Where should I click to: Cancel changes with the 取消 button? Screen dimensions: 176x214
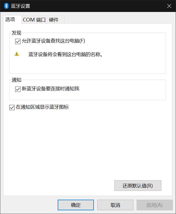pyautogui.click(x=115, y=205)
